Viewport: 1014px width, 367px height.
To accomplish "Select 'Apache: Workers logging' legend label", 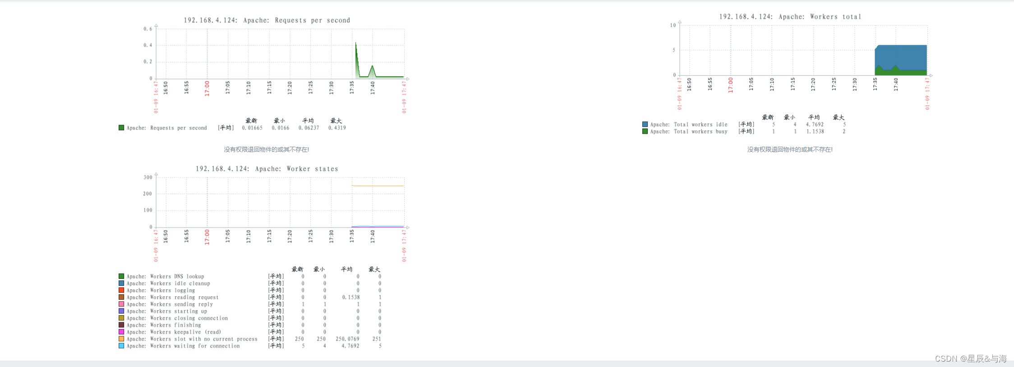I will (x=161, y=291).
